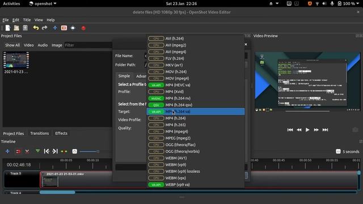Click the Redo arrow icon

(x=44, y=28)
